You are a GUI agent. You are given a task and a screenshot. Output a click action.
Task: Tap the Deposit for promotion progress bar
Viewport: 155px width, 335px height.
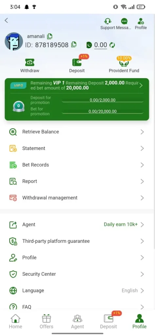click(103, 100)
